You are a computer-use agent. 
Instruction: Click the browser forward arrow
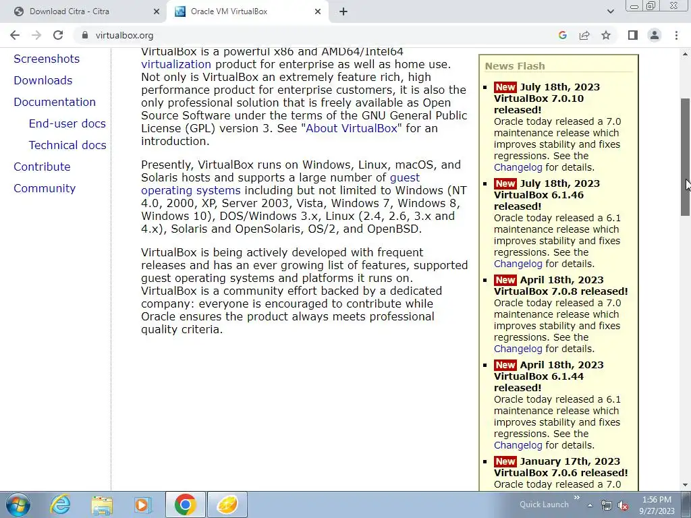click(36, 35)
